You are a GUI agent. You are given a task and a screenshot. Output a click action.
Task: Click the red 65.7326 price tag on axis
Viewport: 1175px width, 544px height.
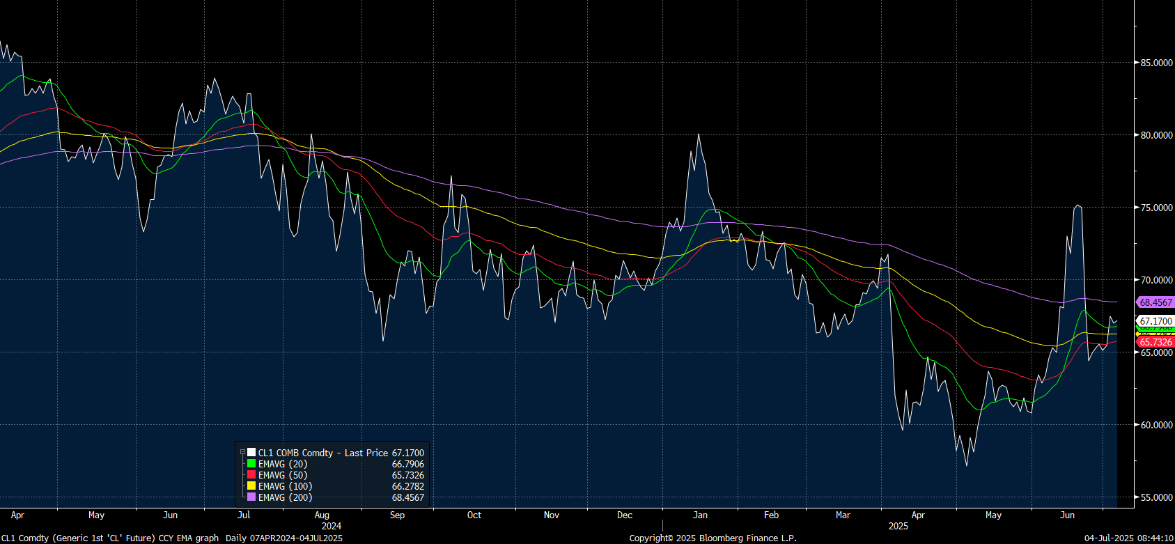(x=1155, y=342)
